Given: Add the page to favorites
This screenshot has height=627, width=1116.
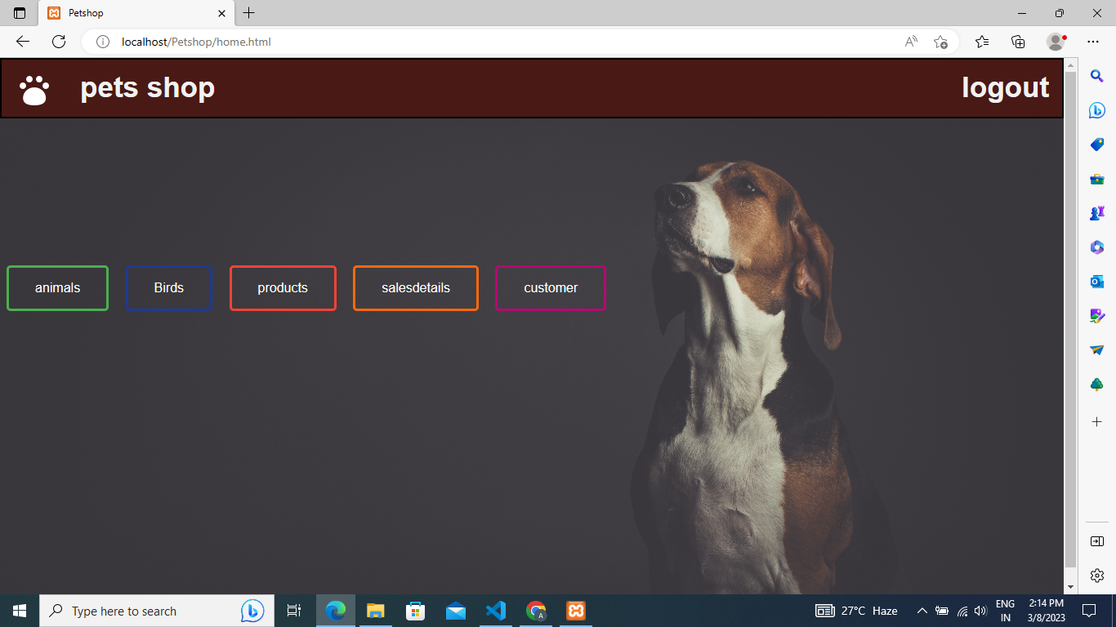Looking at the screenshot, I should click(x=940, y=42).
